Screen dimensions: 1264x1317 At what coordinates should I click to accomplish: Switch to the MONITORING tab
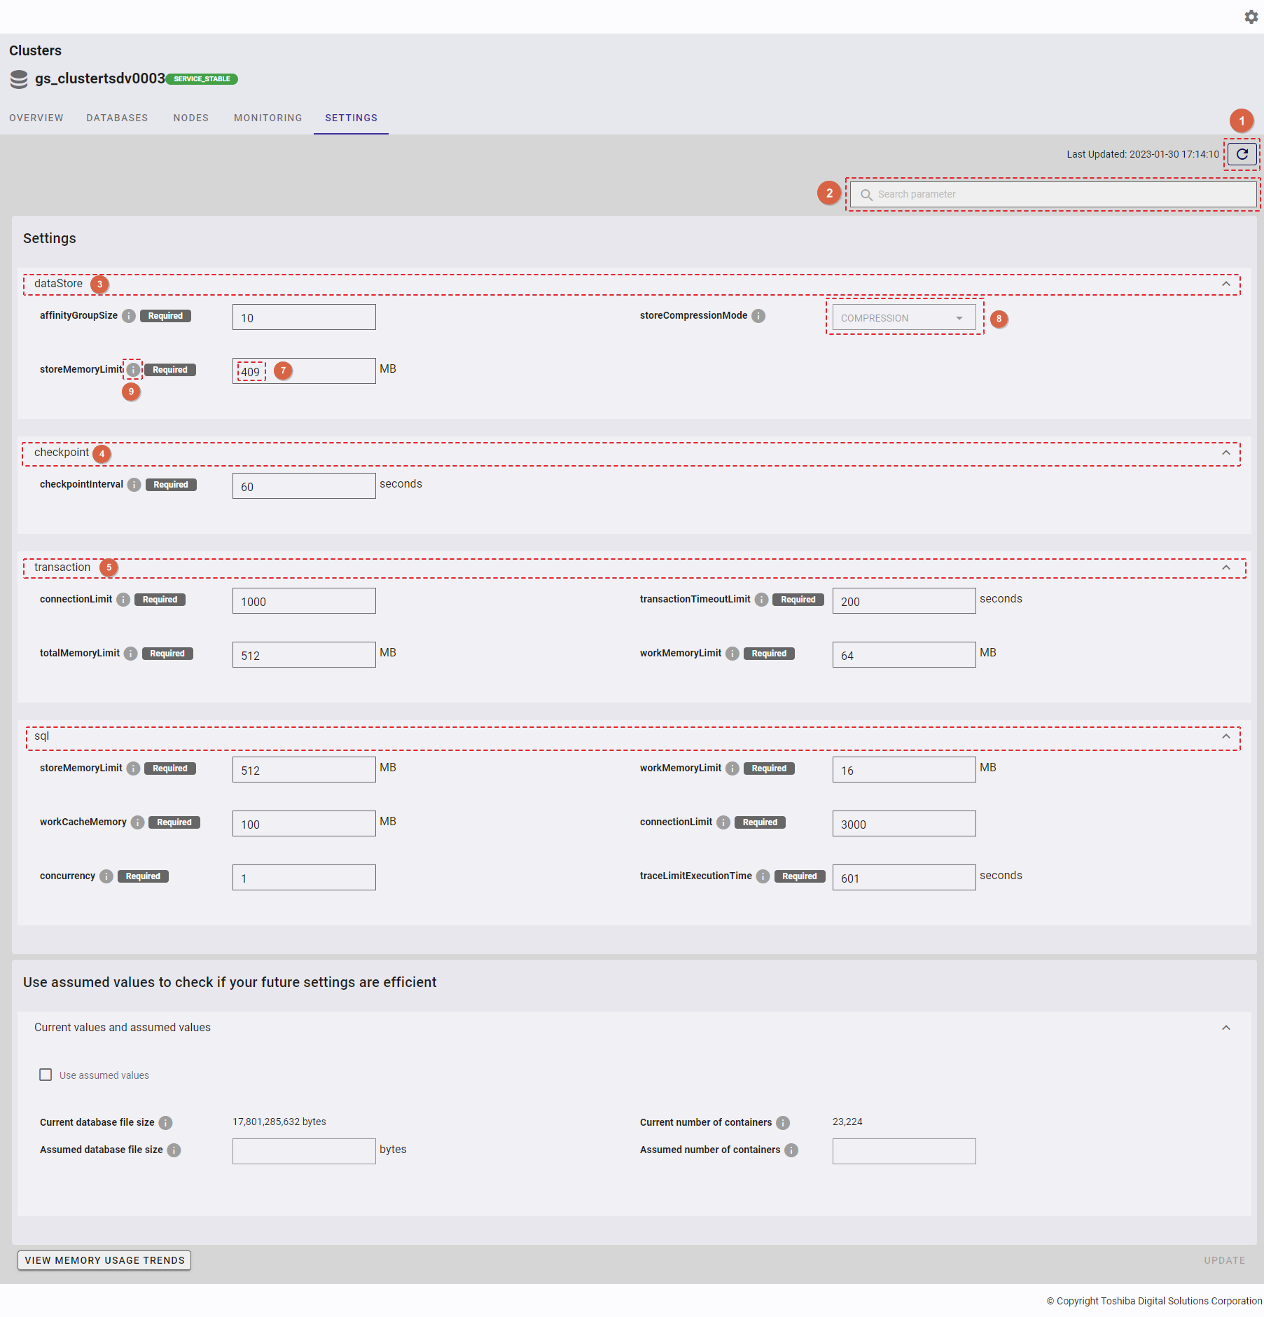click(268, 118)
